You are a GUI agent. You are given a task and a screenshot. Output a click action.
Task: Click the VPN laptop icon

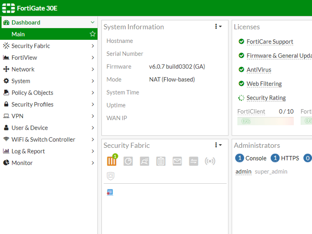tap(6, 116)
